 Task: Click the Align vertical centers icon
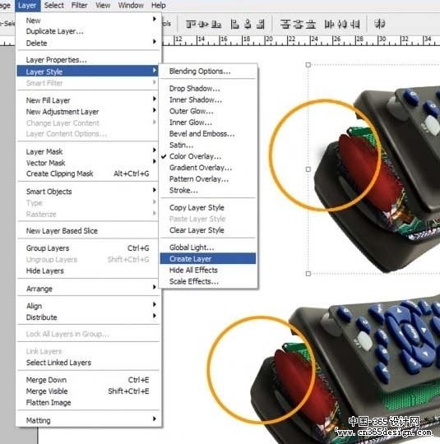(x=203, y=25)
